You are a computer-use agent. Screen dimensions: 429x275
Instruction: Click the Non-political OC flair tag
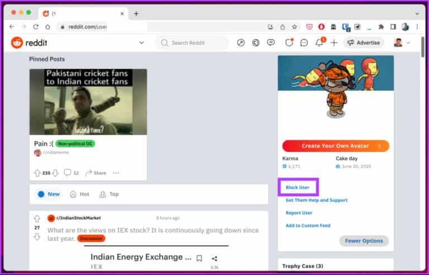75,144
